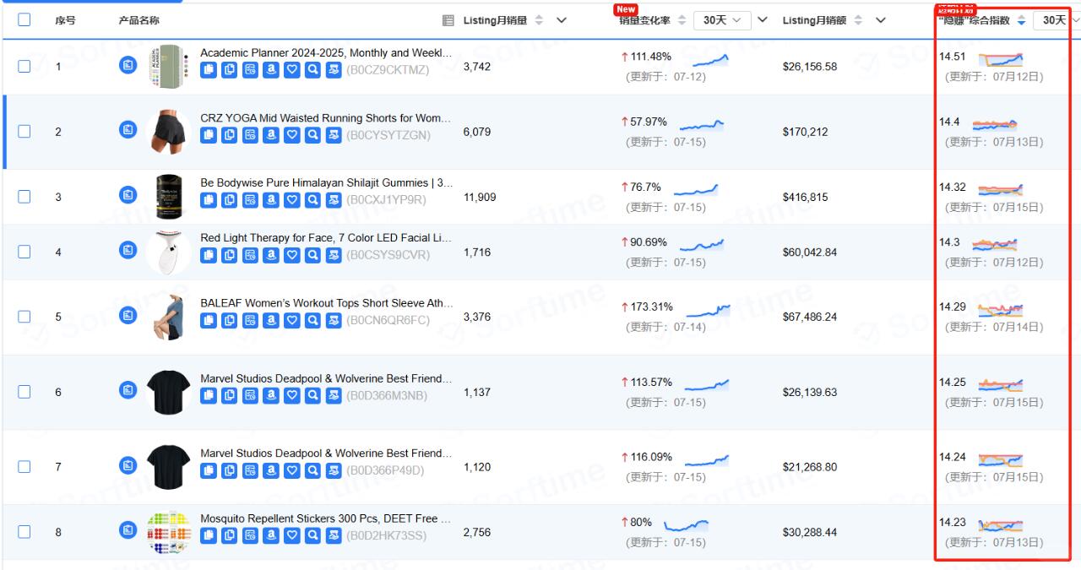Click CRZ YOGA shorts product thumbnail
This screenshot has height=570, width=1081.
[169, 131]
